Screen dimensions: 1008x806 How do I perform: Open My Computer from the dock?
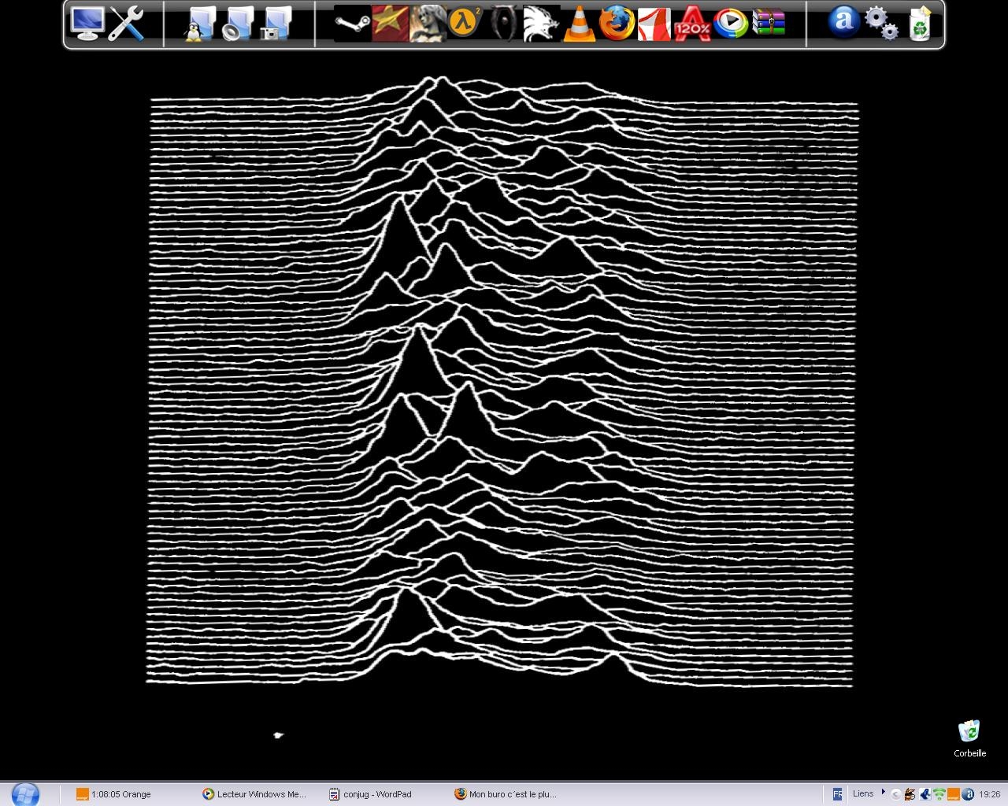point(87,24)
